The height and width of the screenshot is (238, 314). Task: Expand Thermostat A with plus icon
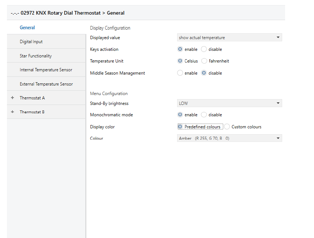pos(12,98)
